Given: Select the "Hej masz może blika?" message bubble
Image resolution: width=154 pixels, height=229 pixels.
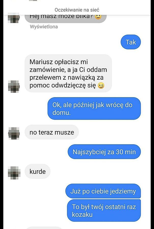Looking at the screenshot, I should 65,18.
